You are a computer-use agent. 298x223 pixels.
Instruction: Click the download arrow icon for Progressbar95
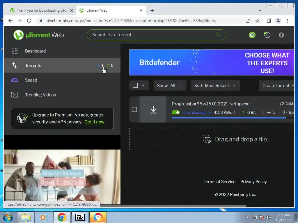[x=153, y=109]
